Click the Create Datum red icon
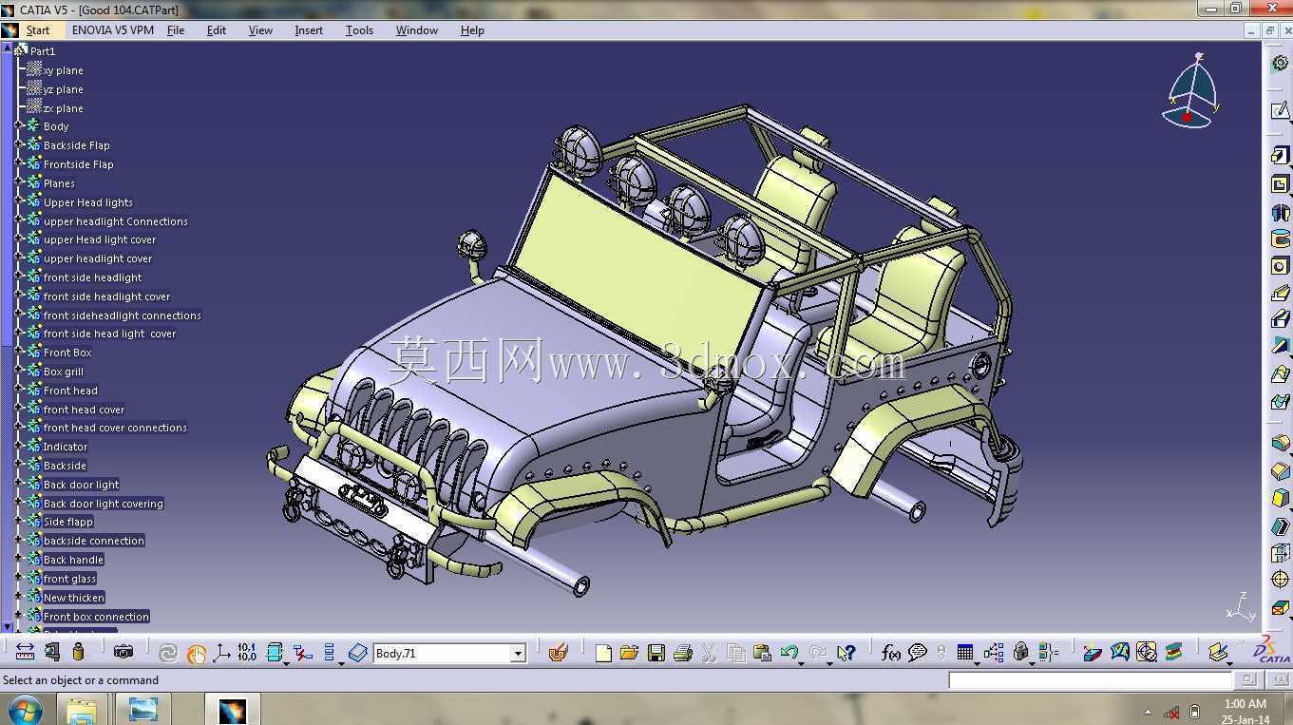The image size is (1293, 725). click(302, 653)
